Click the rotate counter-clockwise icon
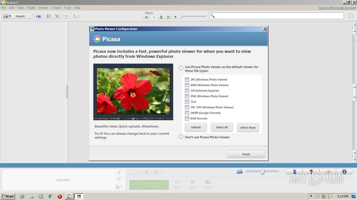 point(146,172)
